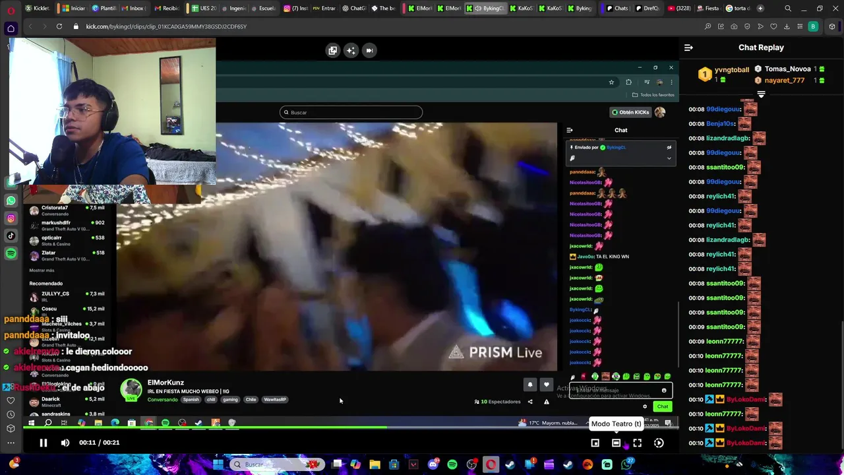Open new browser tab plus button
This screenshot has height=475, width=844.
click(760, 9)
